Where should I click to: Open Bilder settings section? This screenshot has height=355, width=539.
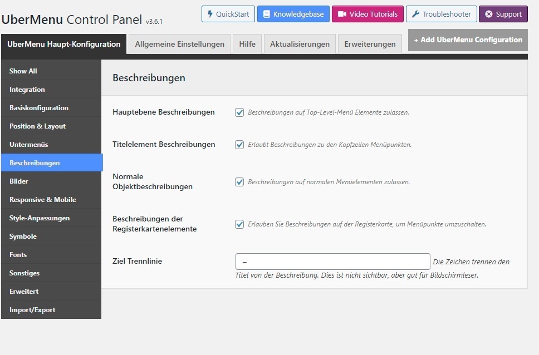click(x=51, y=181)
